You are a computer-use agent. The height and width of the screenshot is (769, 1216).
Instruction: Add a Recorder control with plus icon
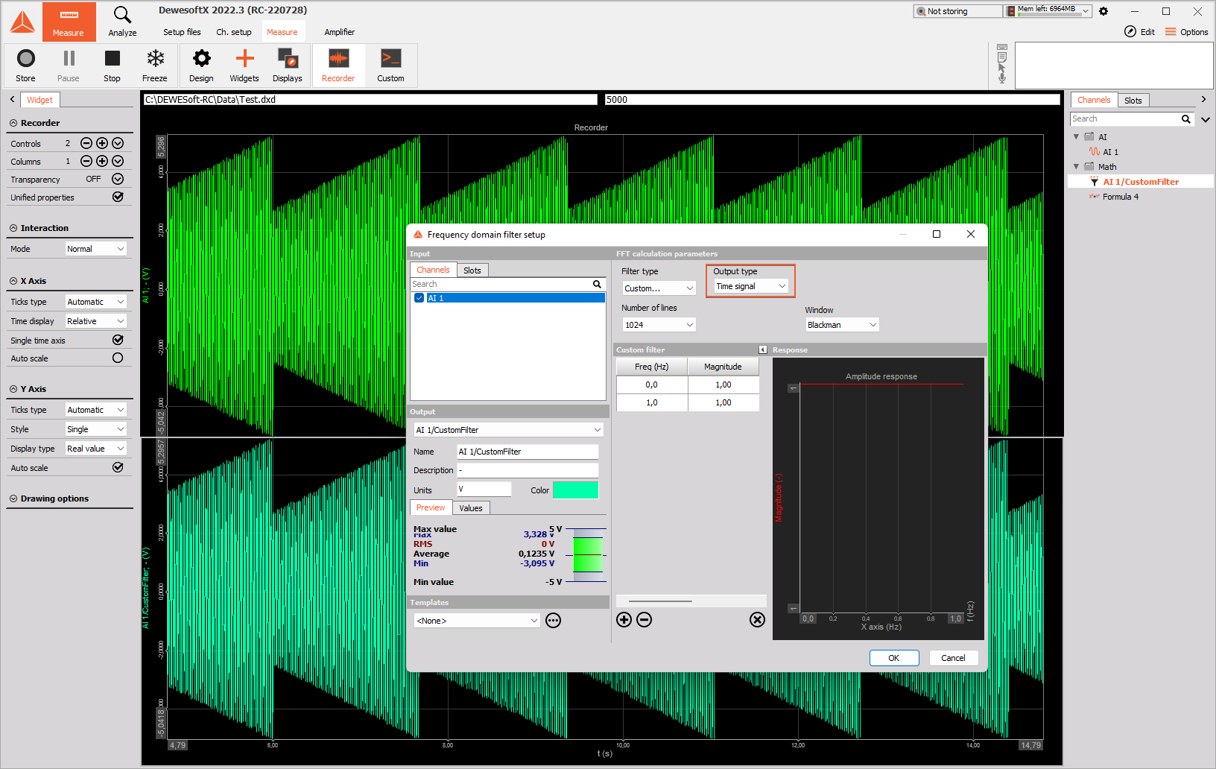(x=102, y=143)
